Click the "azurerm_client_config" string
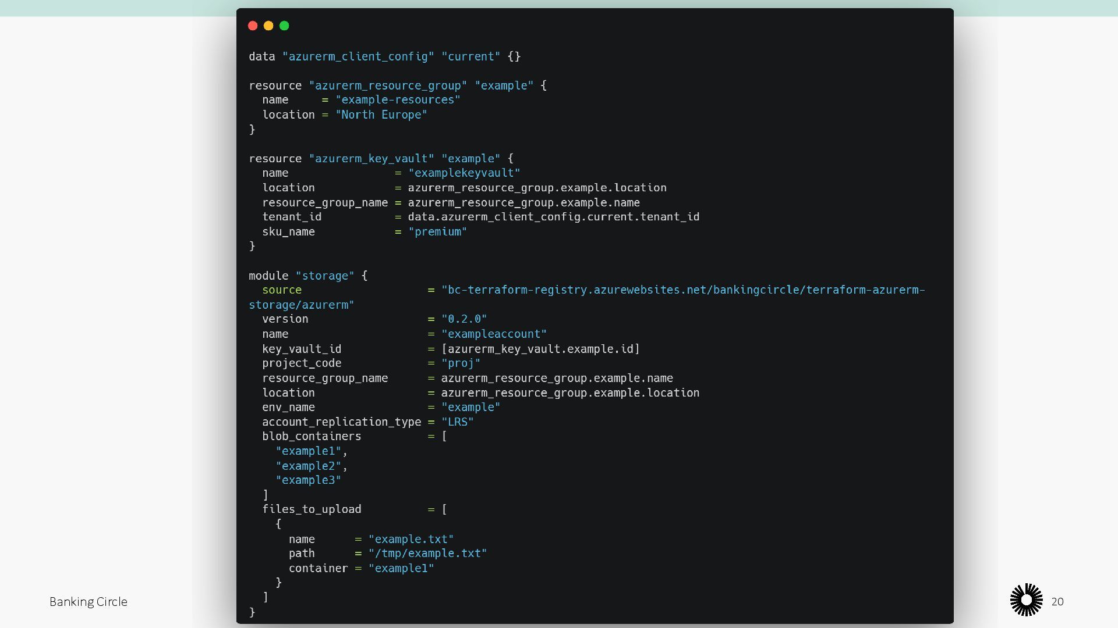Image resolution: width=1118 pixels, height=628 pixels. [358, 57]
